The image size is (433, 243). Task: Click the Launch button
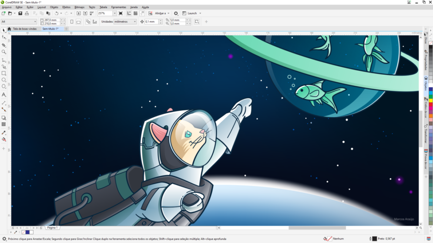[x=192, y=13]
